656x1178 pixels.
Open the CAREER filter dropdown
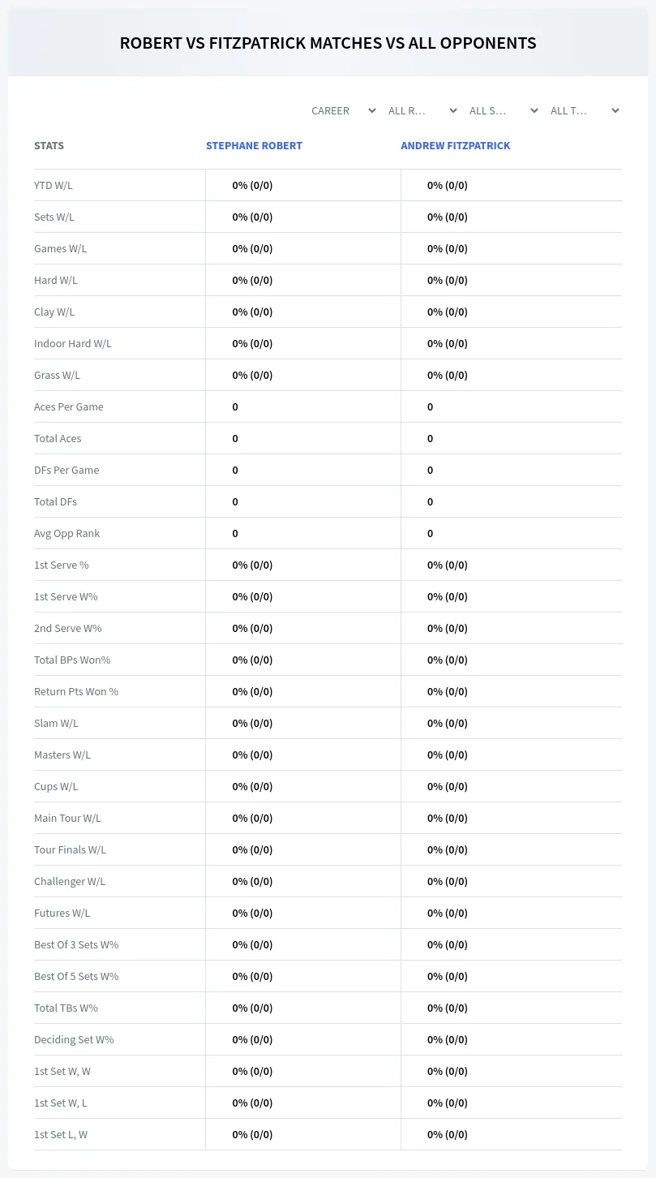343,110
